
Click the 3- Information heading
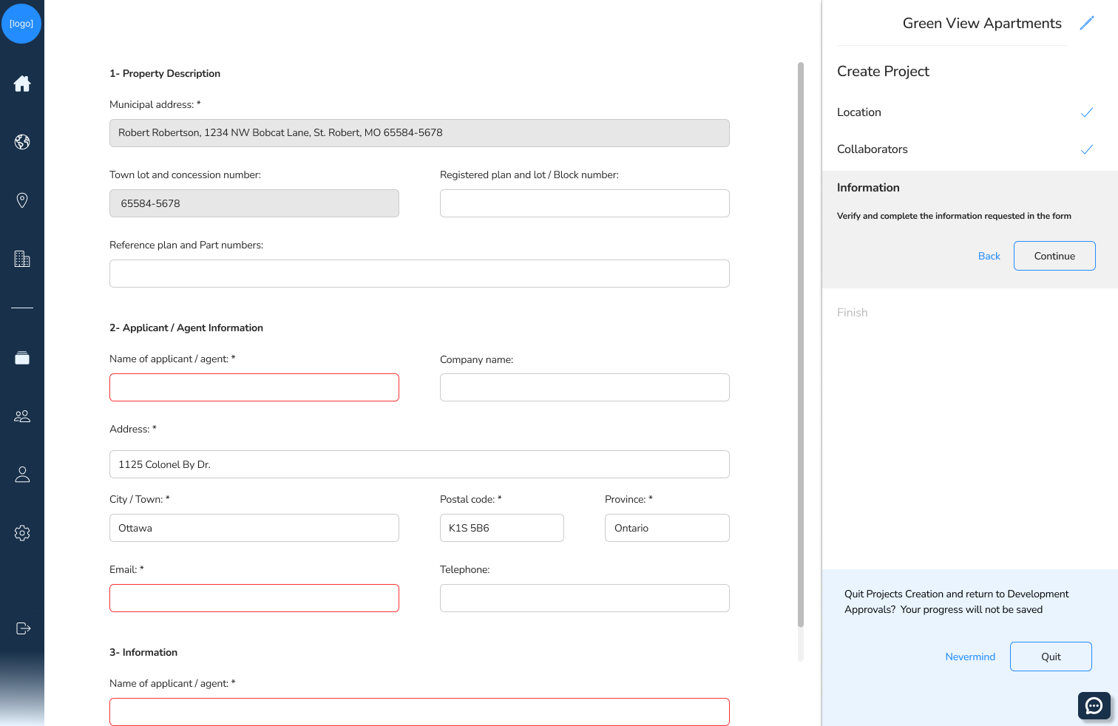[x=143, y=652]
